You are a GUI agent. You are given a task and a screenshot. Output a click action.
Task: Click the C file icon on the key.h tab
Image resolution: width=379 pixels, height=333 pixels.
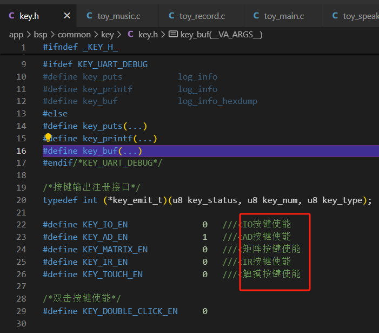point(11,16)
